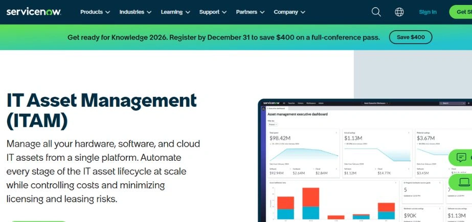Click the IT Asset Management (ITAM) heading
The height and width of the screenshot is (222, 472).
[x=101, y=111]
